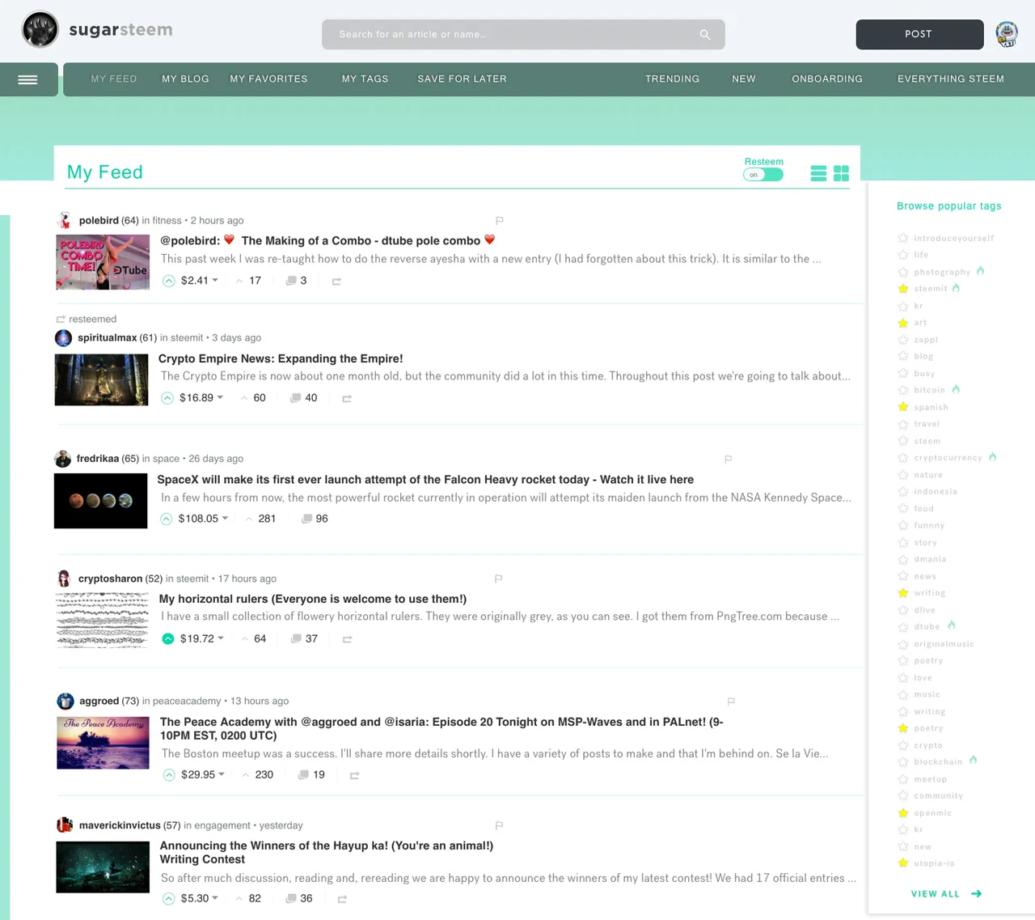Resteem the Crypto Empire News post
The image size is (1035, 920).
point(347,399)
